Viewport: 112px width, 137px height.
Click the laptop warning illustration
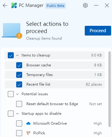tap(12, 31)
